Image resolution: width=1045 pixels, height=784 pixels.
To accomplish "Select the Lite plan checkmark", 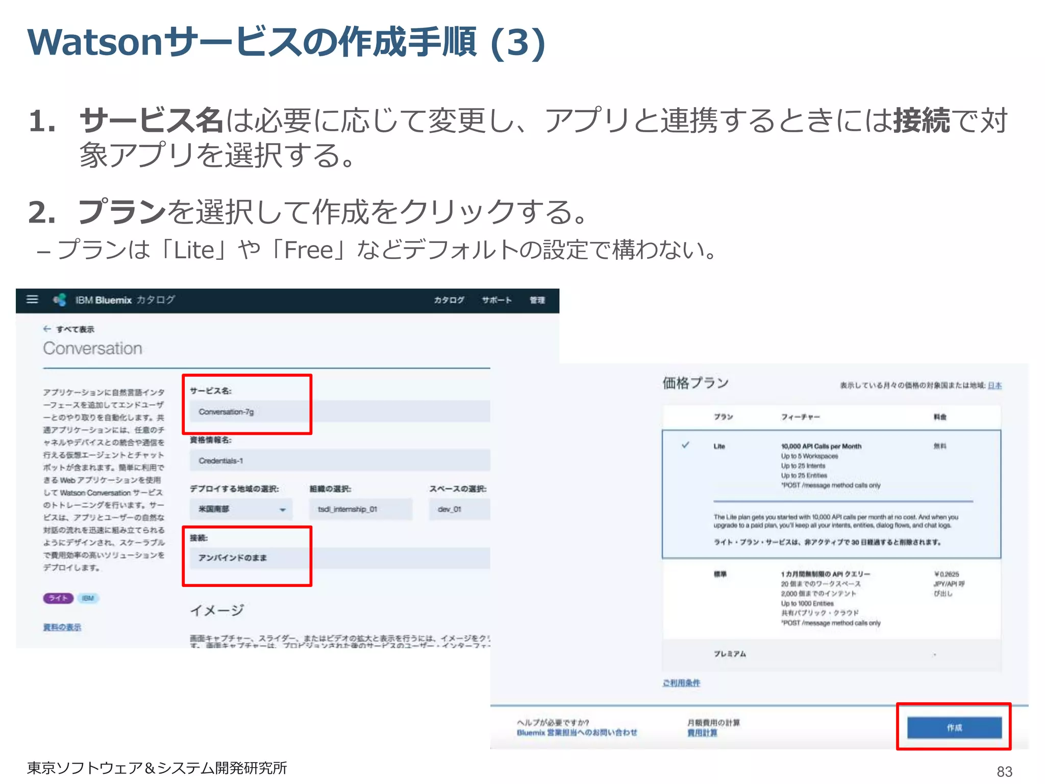I will [x=685, y=445].
